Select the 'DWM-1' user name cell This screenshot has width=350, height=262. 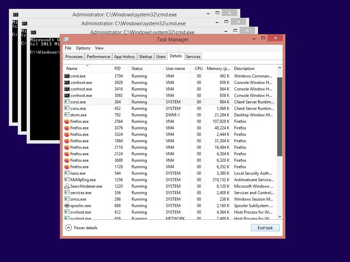[x=173, y=115]
